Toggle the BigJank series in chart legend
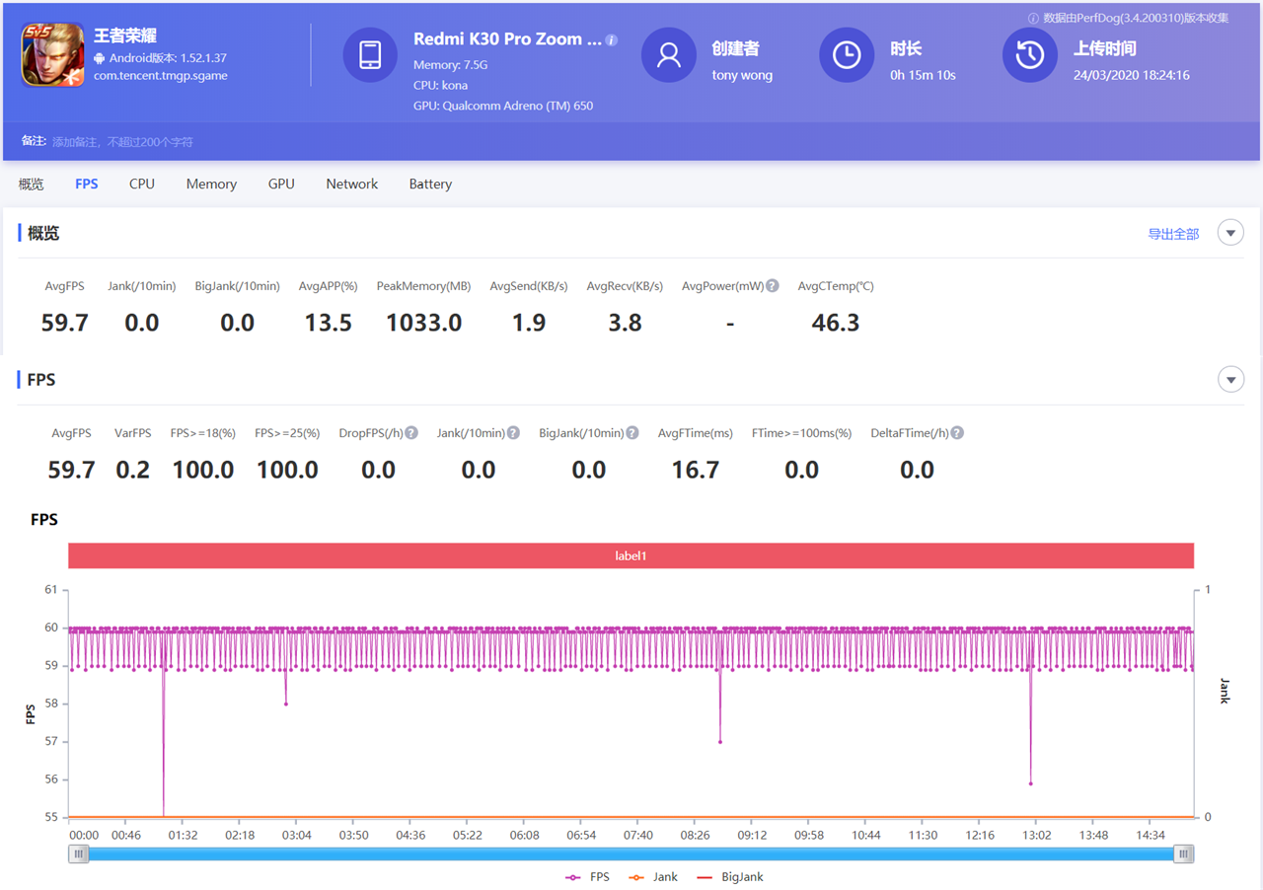 coord(730,877)
